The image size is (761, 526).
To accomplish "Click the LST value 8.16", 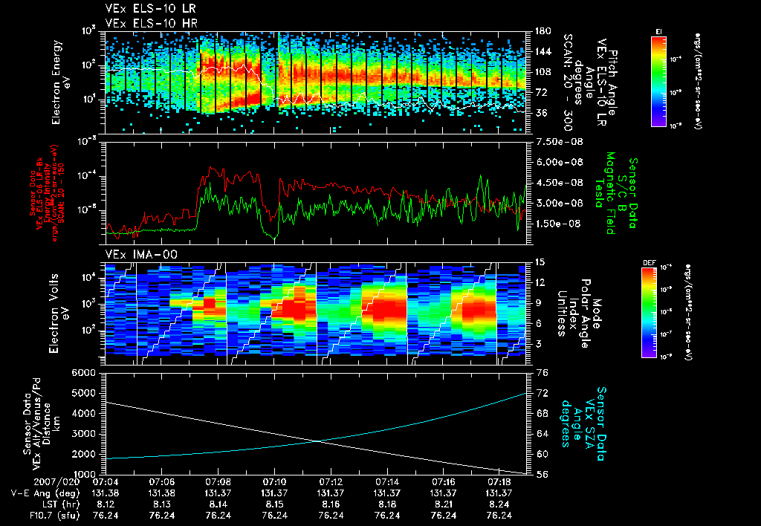I will pyautogui.click(x=331, y=505).
